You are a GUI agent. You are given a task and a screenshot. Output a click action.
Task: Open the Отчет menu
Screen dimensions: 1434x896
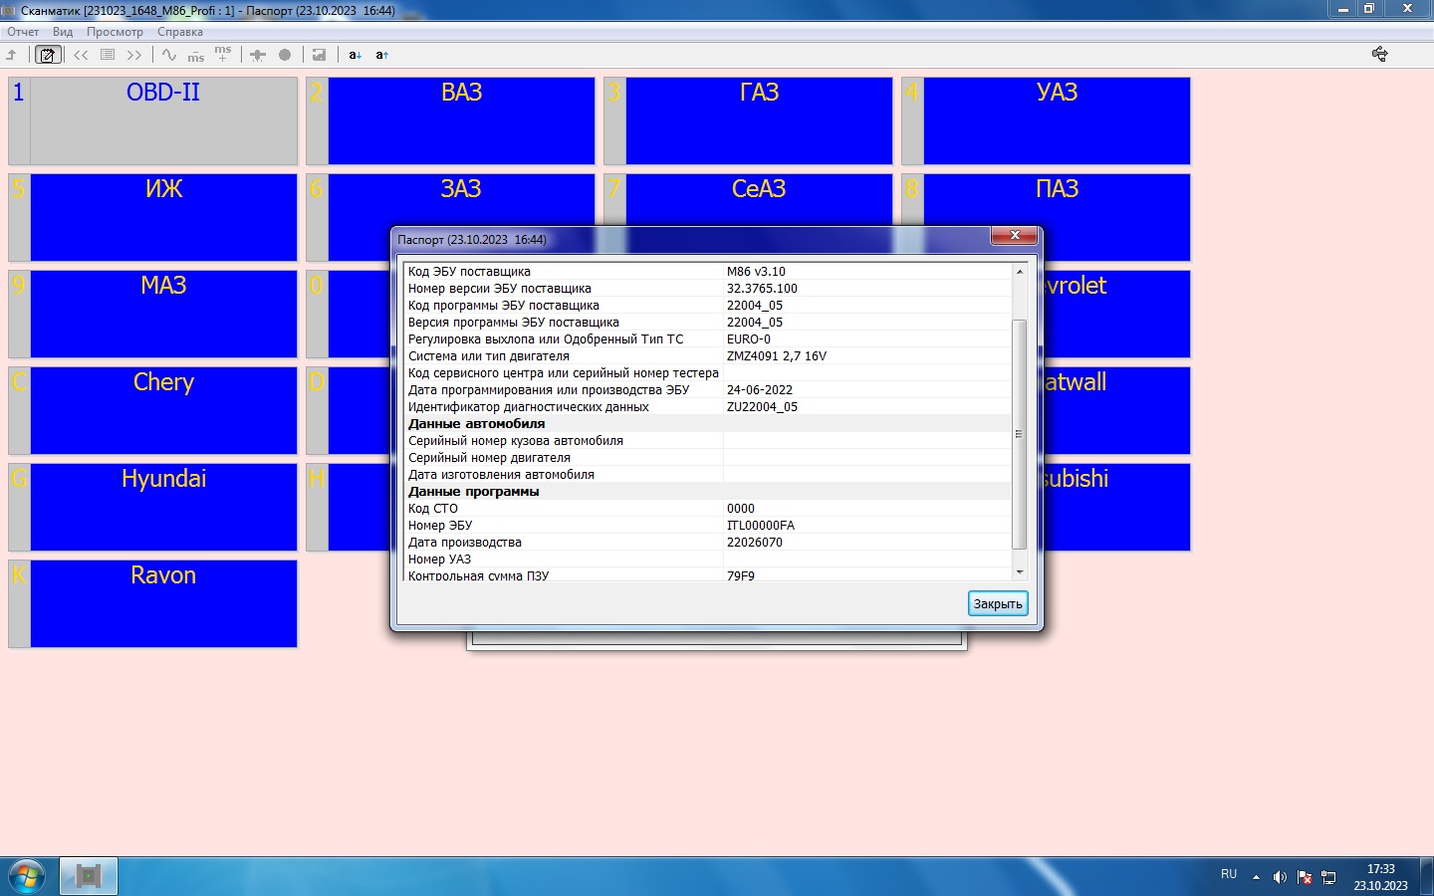[23, 32]
